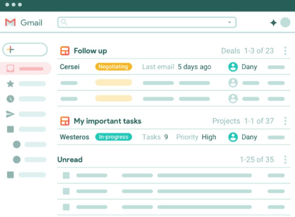Open the starred folder icon in sidebar
The image size is (295, 217).
point(10,84)
